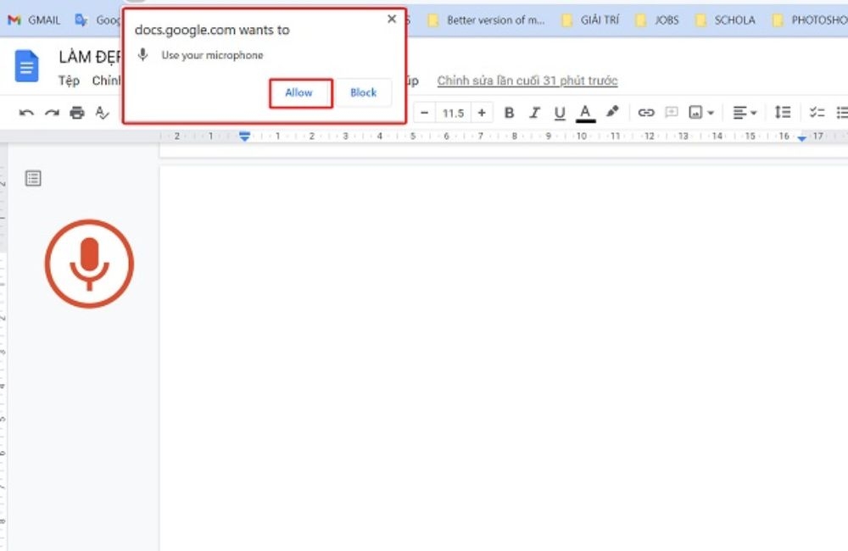This screenshot has height=551, width=848.
Task: Open the PHOTOSHOP bookmark folder
Action: (x=810, y=20)
